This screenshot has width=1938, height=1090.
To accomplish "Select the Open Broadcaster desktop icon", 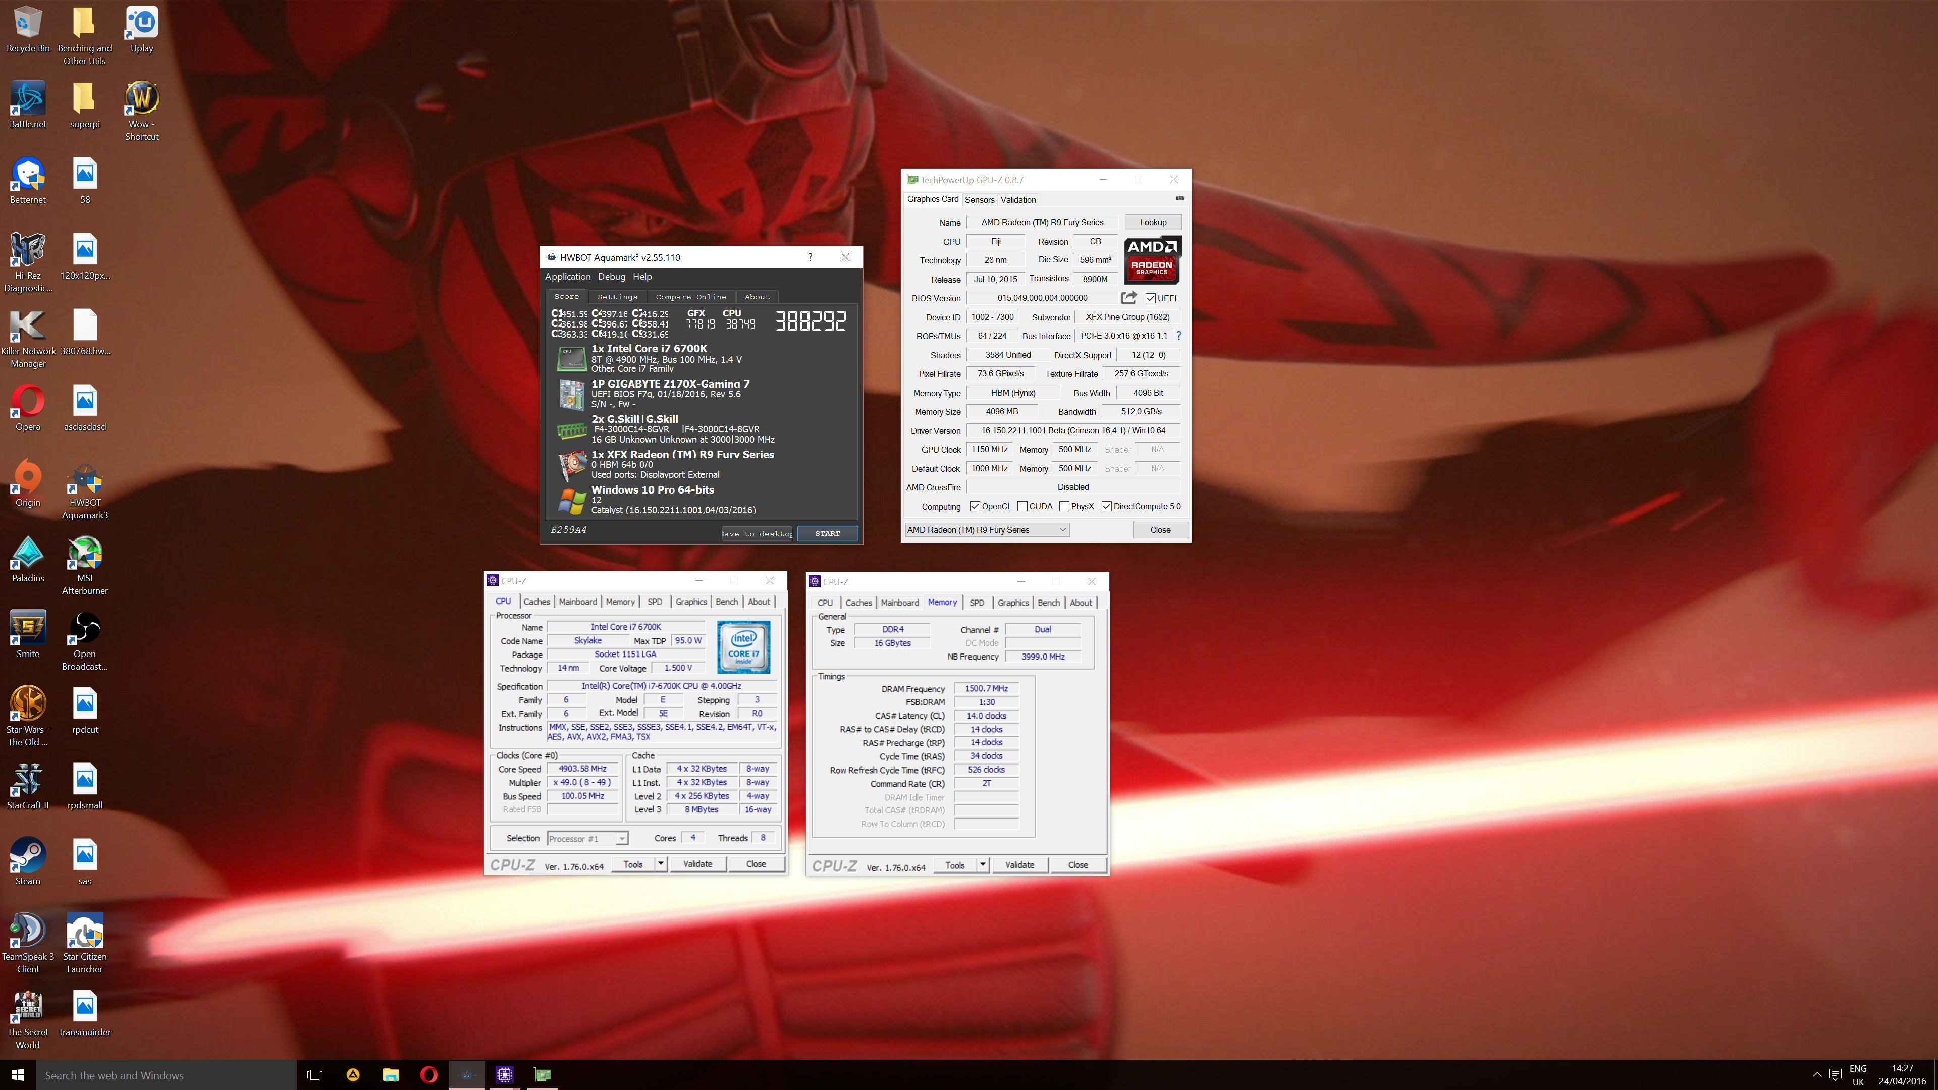I will point(85,641).
